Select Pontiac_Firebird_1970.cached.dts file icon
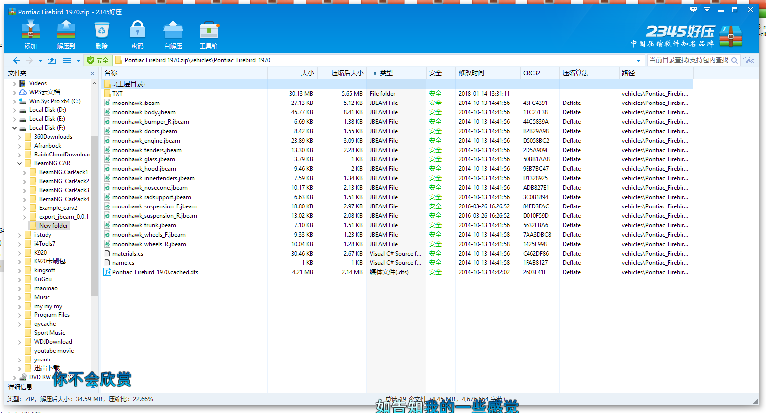Viewport: 766px width, 413px height. 107,272
